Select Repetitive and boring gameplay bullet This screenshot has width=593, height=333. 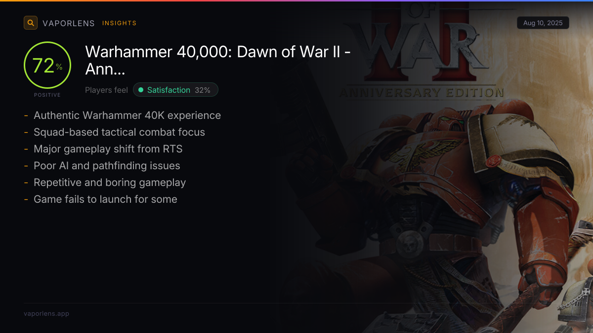[110, 183]
